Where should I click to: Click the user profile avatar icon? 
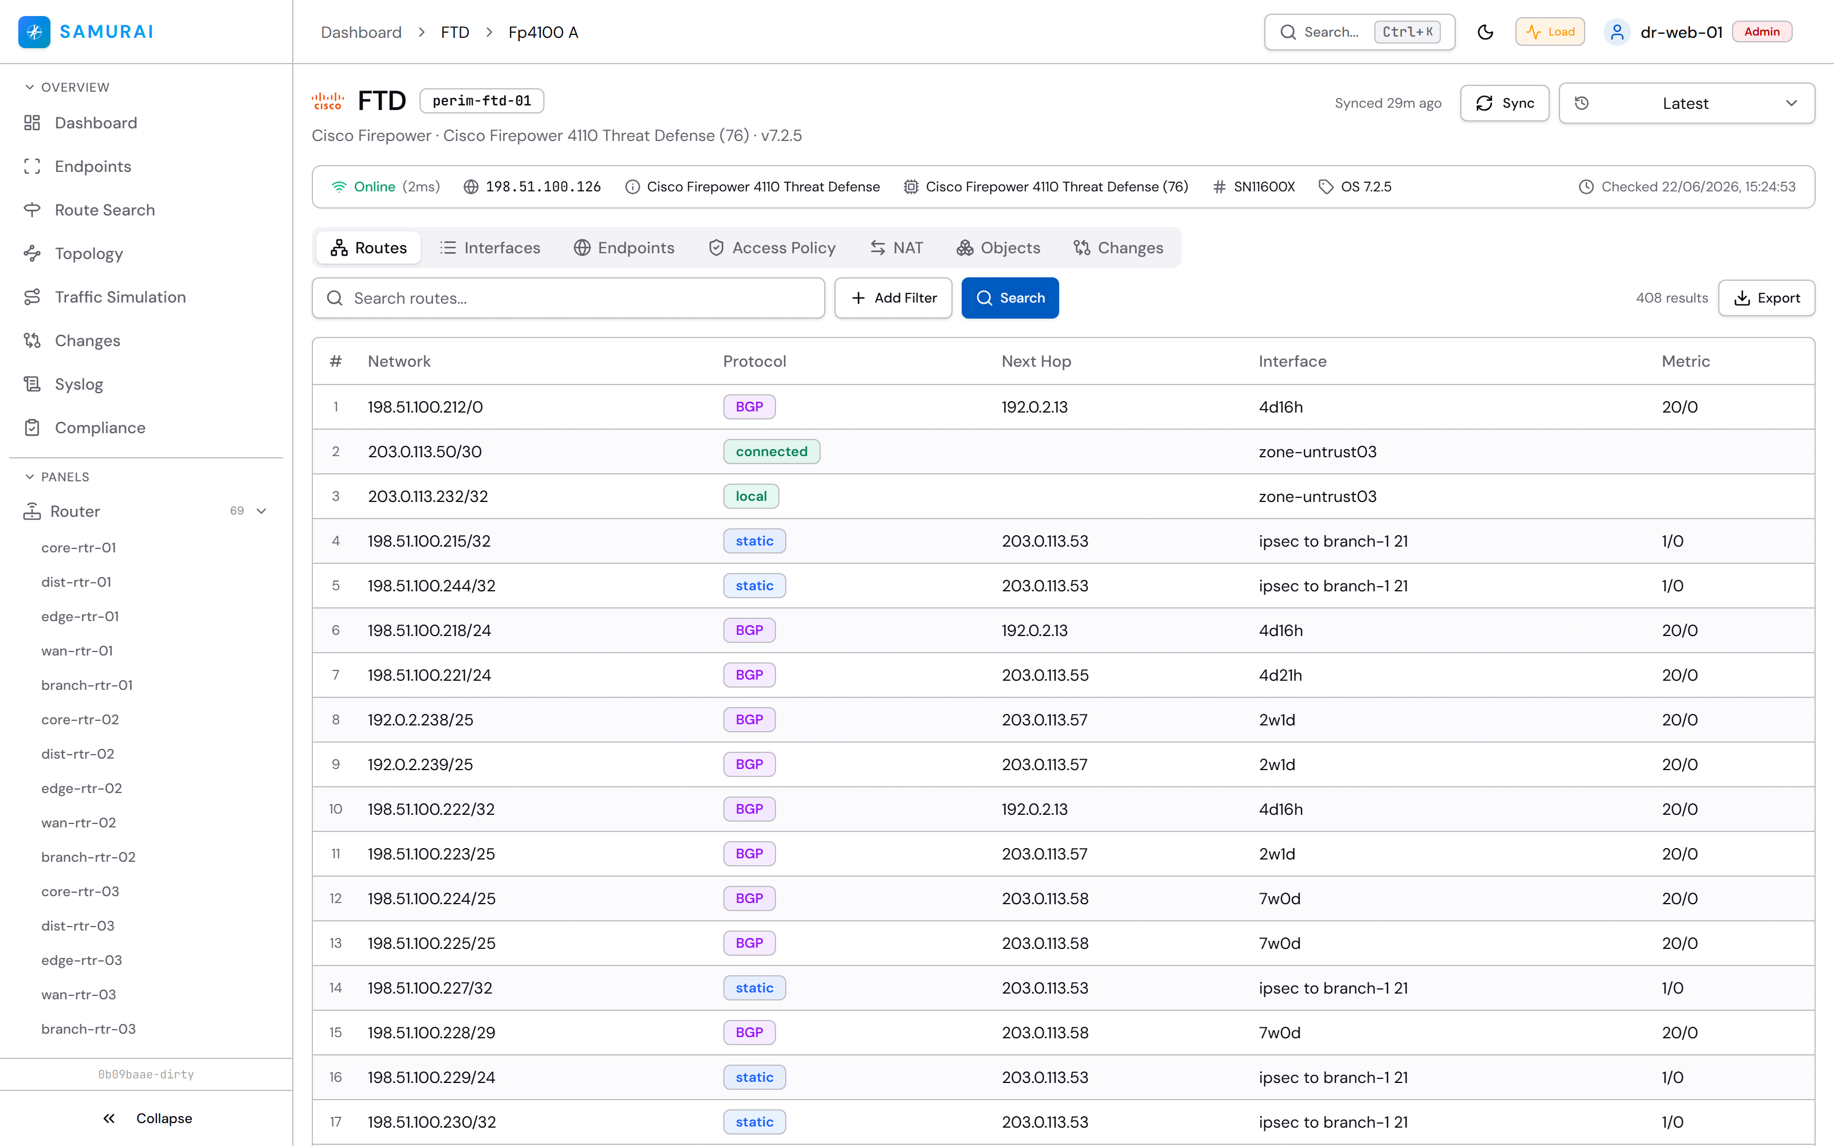click(x=1617, y=32)
